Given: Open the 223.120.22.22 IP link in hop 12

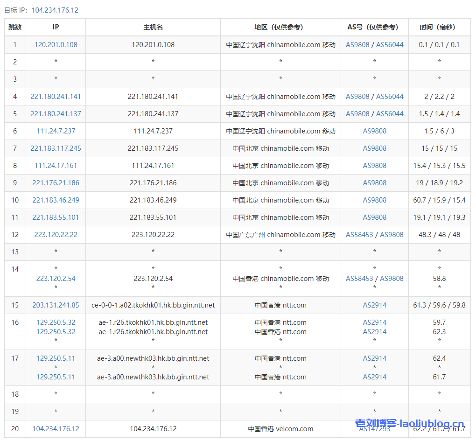Looking at the screenshot, I should [x=56, y=235].
